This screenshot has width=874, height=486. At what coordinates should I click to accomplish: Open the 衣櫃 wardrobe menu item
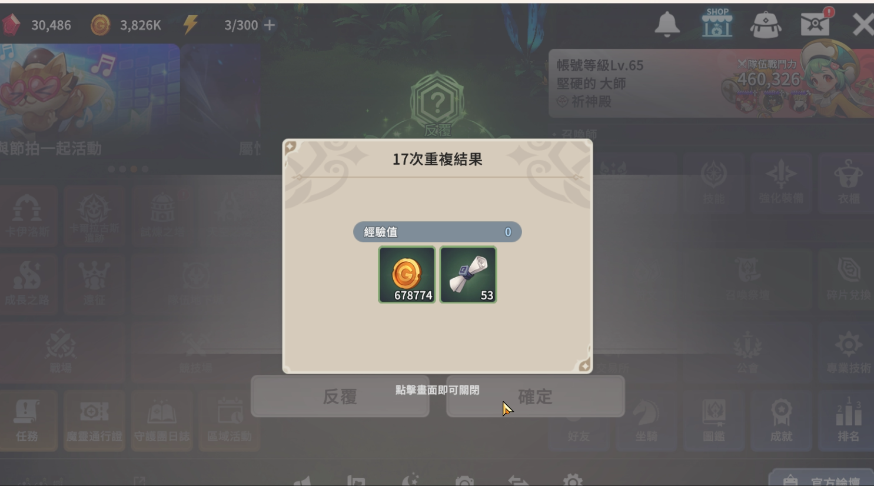pos(848,183)
